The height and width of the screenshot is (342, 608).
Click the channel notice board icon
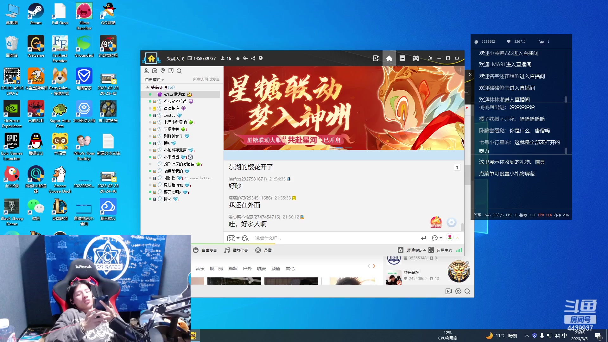click(x=171, y=71)
